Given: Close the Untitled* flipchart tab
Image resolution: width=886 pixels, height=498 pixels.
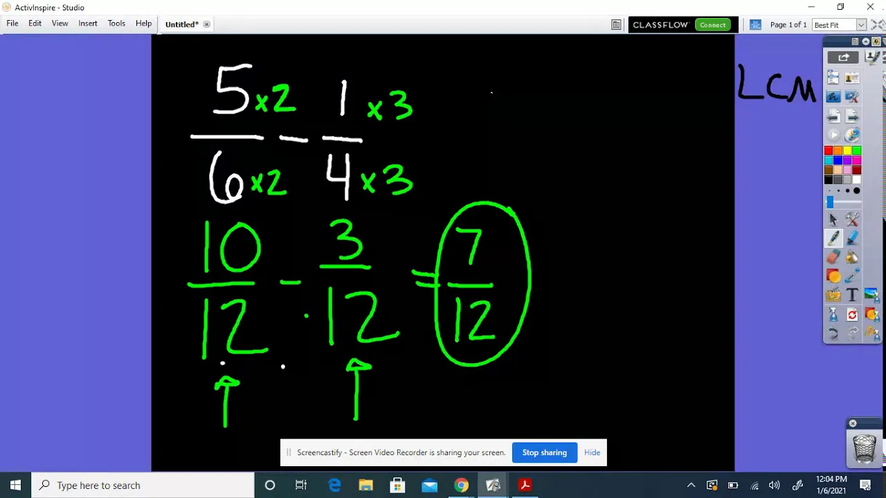Looking at the screenshot, I should point(206,24).
